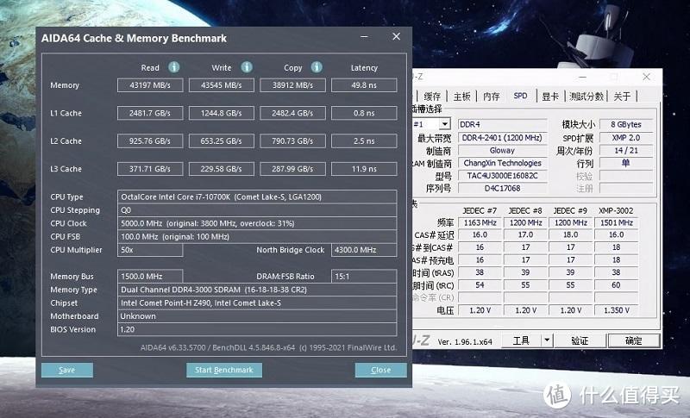This screenshot has width=690, height=418.
Task: Click the Close button in AIDA64
Action: click(380, 370)
